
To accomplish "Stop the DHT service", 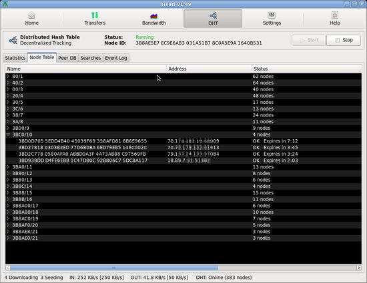I will click(x=344, y=40).
